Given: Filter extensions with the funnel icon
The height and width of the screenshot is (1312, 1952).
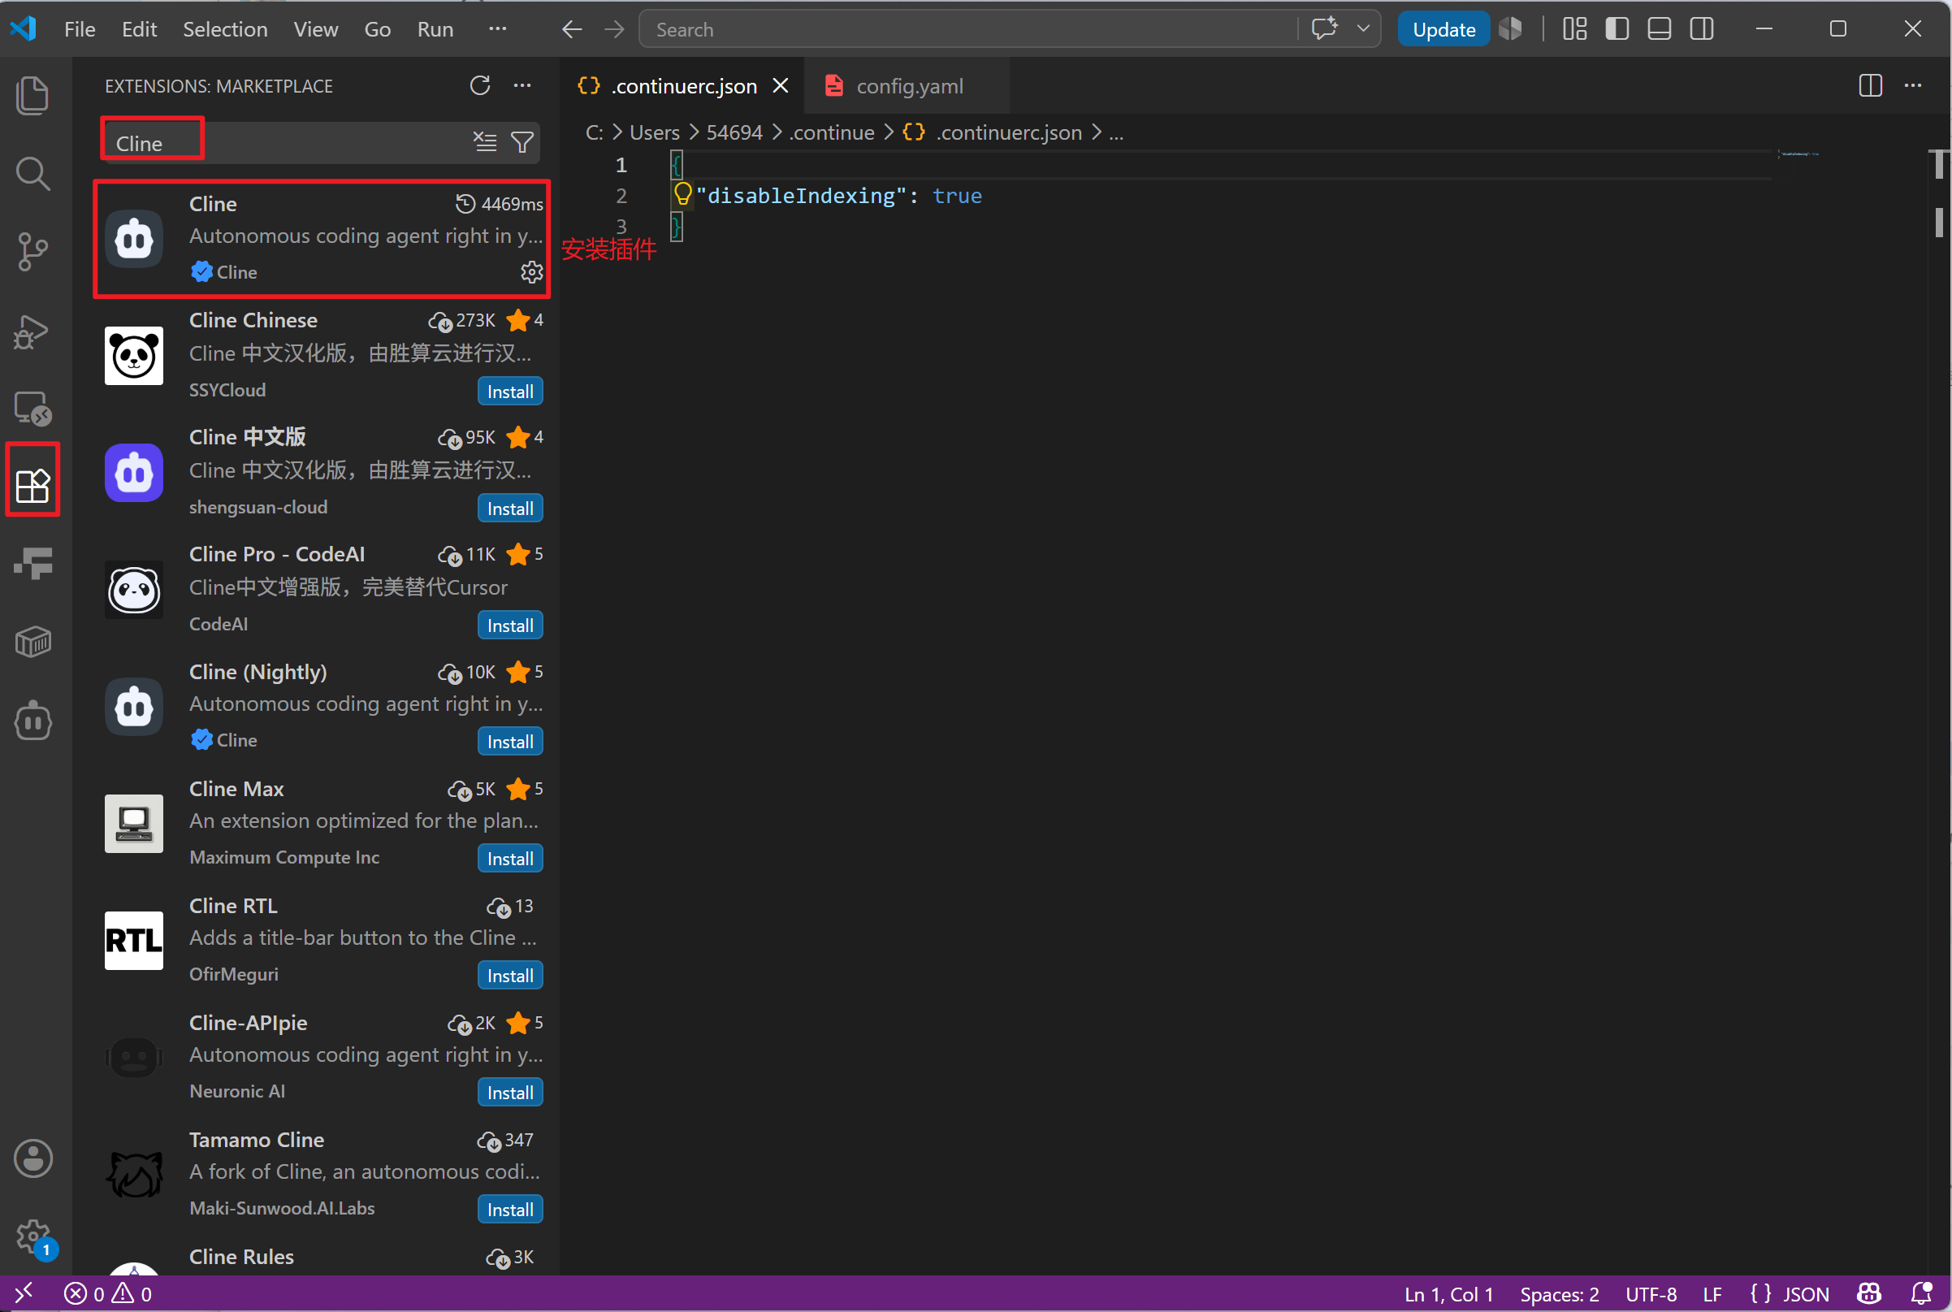Looking at the screenshot, I should (x=523, y=142).
